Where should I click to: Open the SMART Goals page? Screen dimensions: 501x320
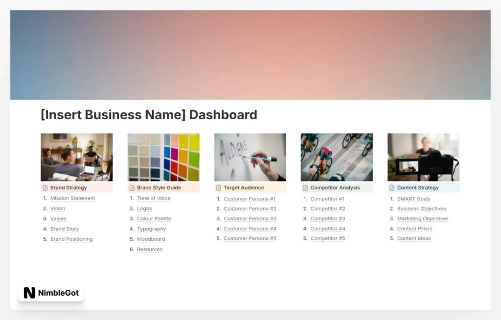413,199
